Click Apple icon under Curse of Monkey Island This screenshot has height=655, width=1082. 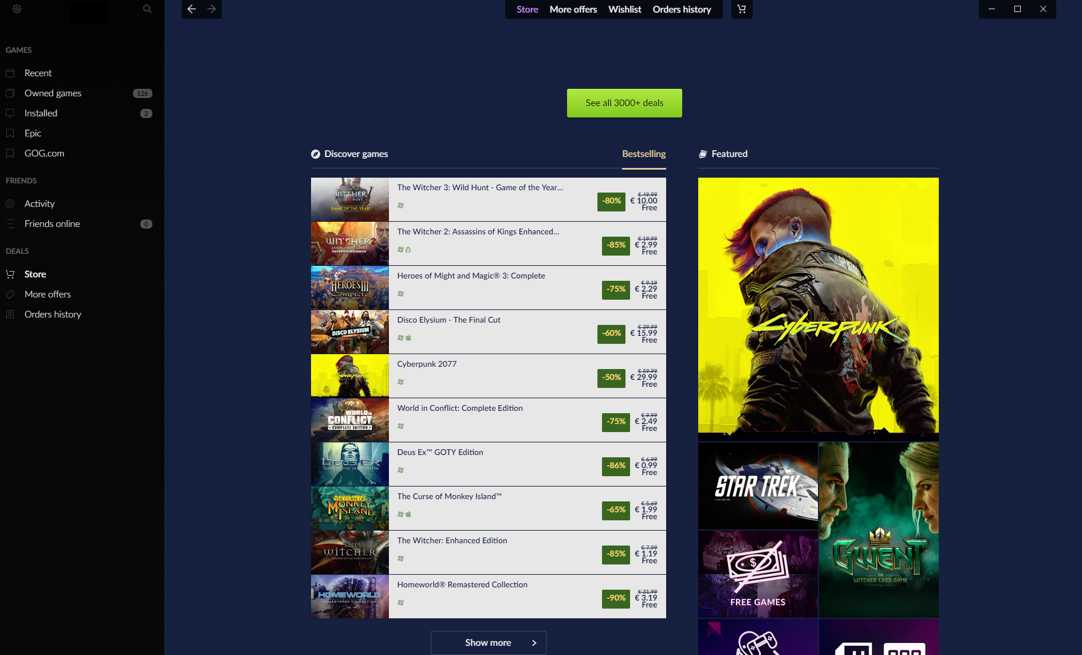[408, 514]
